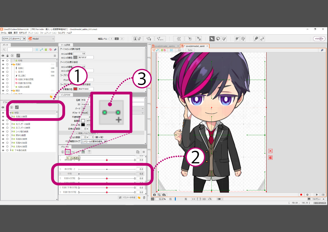Select the art path pen tool
The height and width of the screenshot is (232, 328).
(x=256, y=39)
